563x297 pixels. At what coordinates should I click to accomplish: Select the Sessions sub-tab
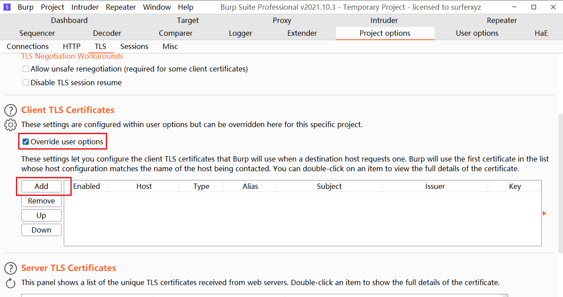tap(134, 46)
